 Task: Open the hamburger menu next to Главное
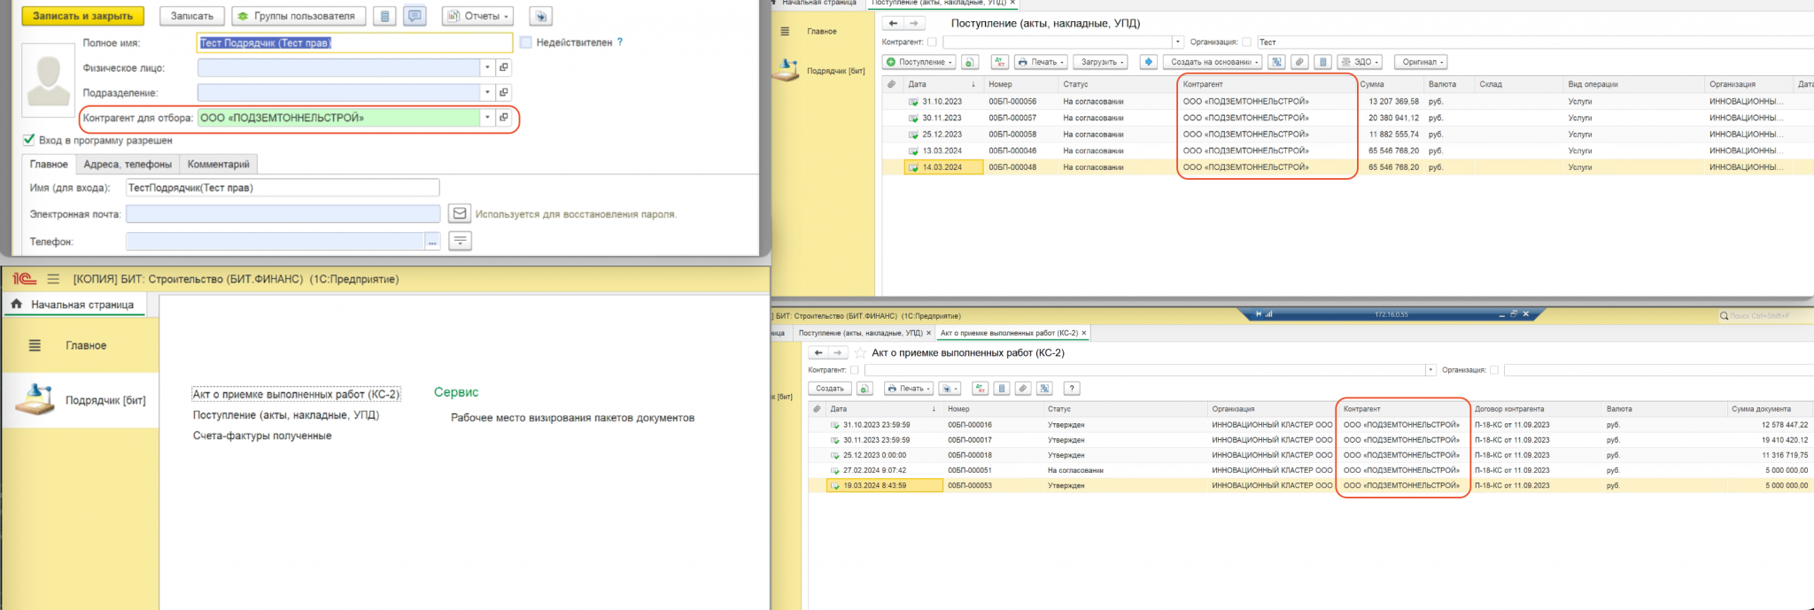click(35, 345)
